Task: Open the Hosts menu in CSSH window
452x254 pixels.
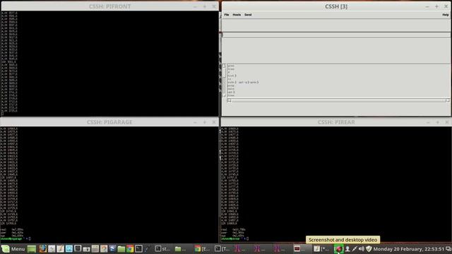Action: pyautogui.click(x=237, y=15)
